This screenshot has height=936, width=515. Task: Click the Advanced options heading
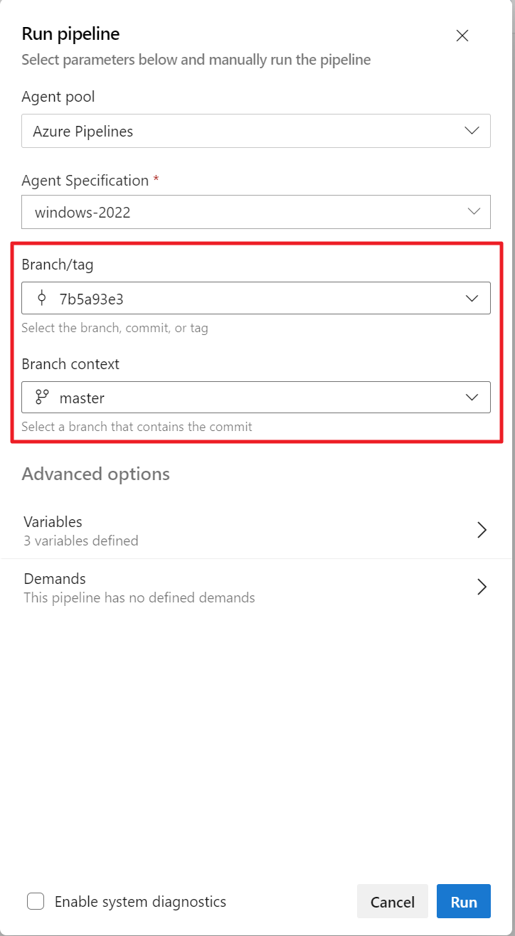tap(96, 474)
